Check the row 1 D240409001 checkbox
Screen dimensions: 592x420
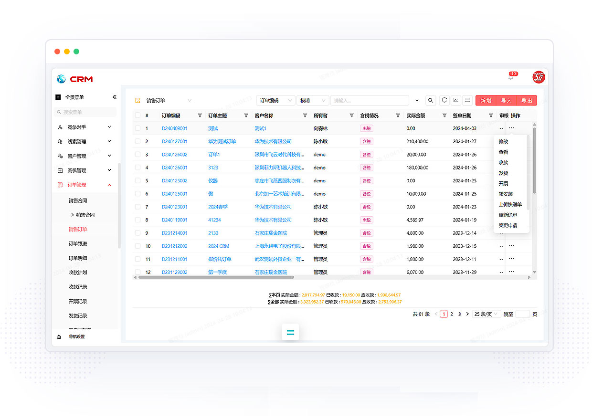pyautogui.click(x=138, y=128)
